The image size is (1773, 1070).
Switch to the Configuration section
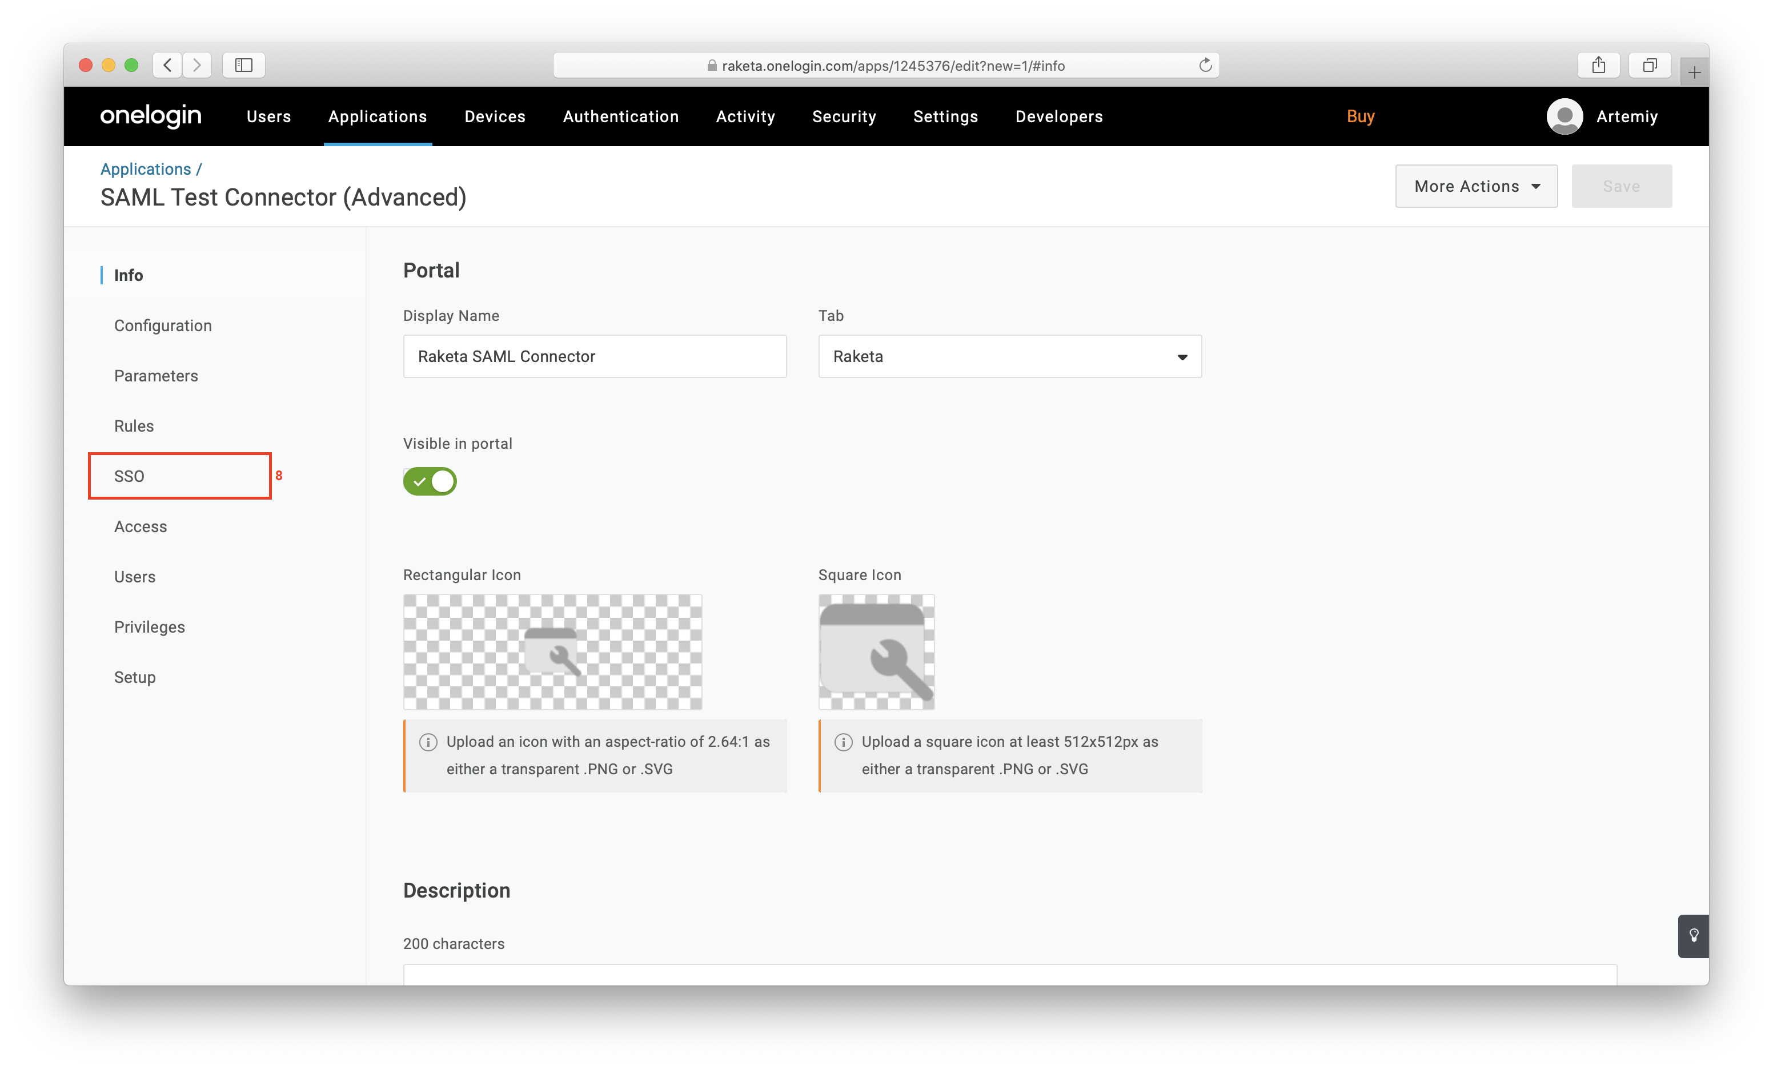click(x=163, y=326)
